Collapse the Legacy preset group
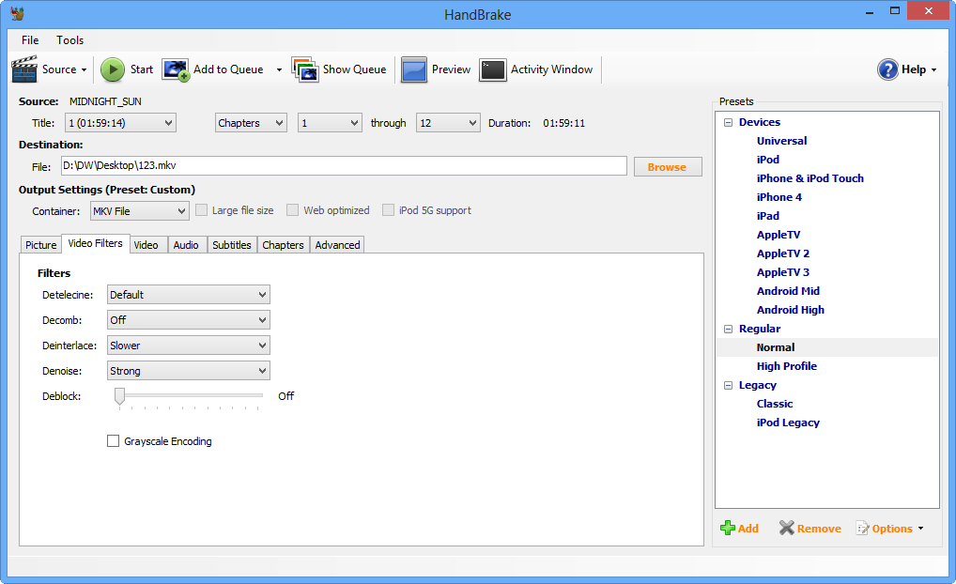This screenshot has height=584, width=956. tap(728, 385)
